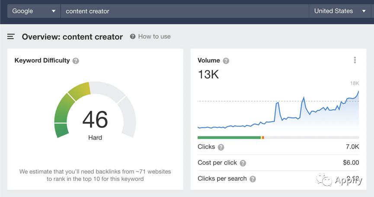
Task: Click the 13K volume figure
Action: pos(208,75)
